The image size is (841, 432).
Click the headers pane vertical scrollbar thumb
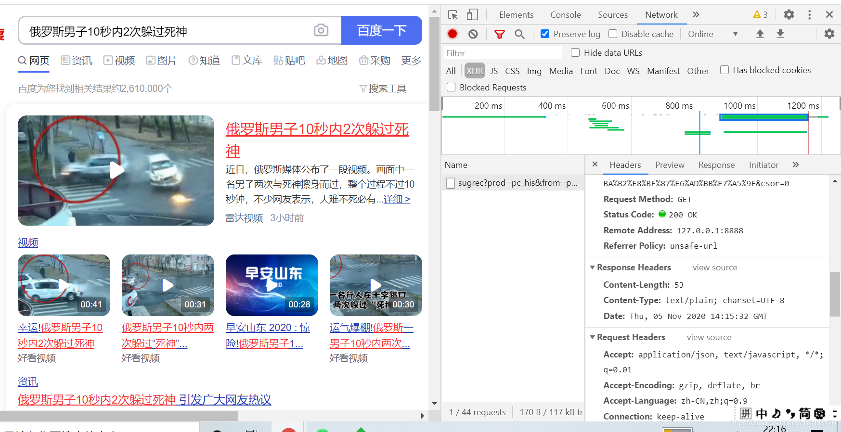pos(835,294)
